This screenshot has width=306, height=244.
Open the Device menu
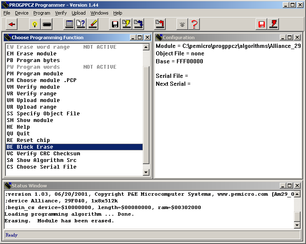pyautogui.click(x=22, y=13)
